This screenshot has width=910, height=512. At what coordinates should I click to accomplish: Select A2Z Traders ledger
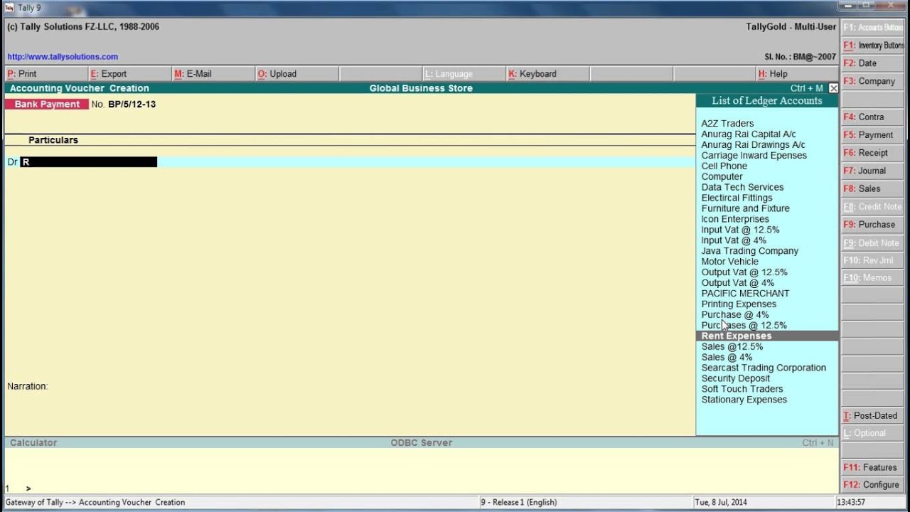point(727,124)
